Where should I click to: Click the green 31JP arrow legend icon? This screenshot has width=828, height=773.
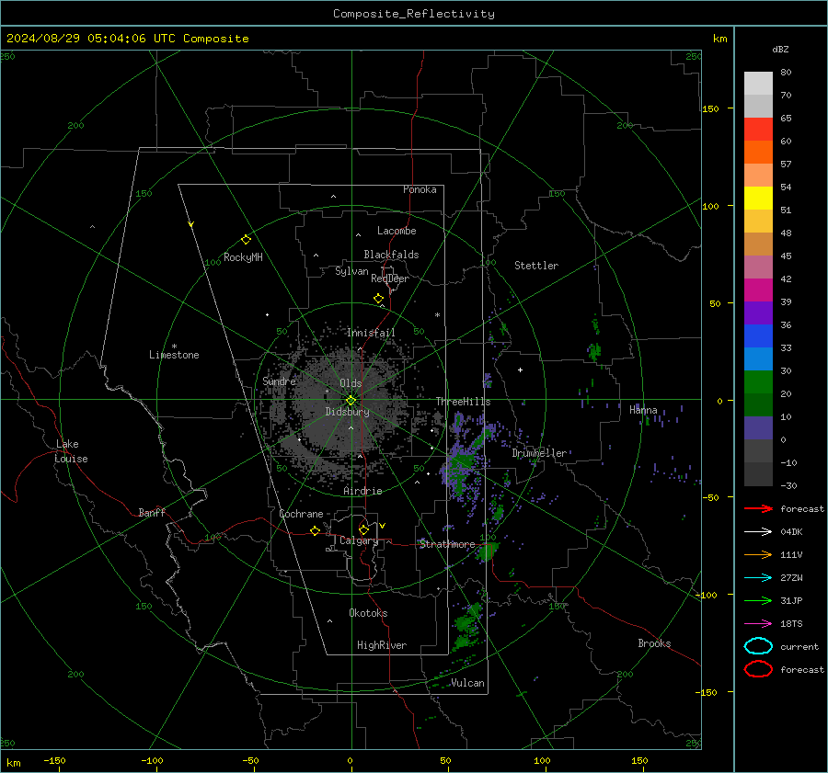click(758, 600)
